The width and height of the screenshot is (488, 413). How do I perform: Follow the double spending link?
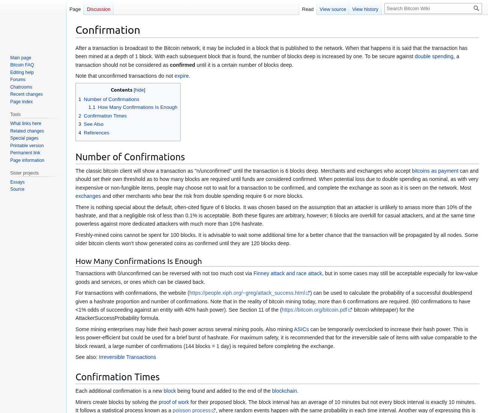point(434,56)
